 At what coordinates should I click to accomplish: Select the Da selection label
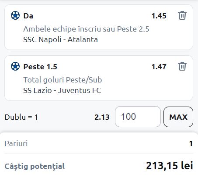tap(28, 16)
